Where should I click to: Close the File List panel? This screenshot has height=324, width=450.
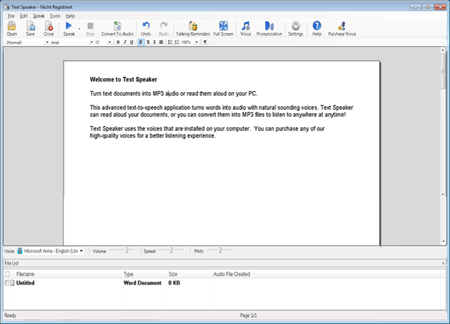pyautogui.click(x=444, y=264)
